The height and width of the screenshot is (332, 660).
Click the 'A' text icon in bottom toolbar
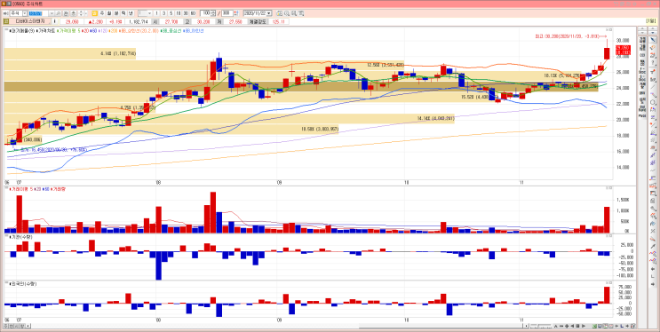tap(555, 326)
